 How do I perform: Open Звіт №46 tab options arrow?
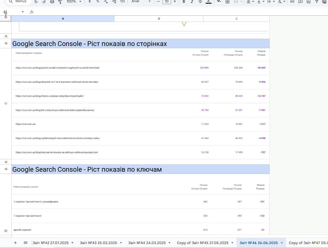click(281, 243)
